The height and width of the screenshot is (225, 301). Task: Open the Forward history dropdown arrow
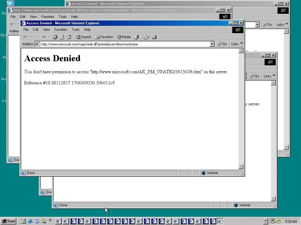pyautogui.click(x=49, y=37)
